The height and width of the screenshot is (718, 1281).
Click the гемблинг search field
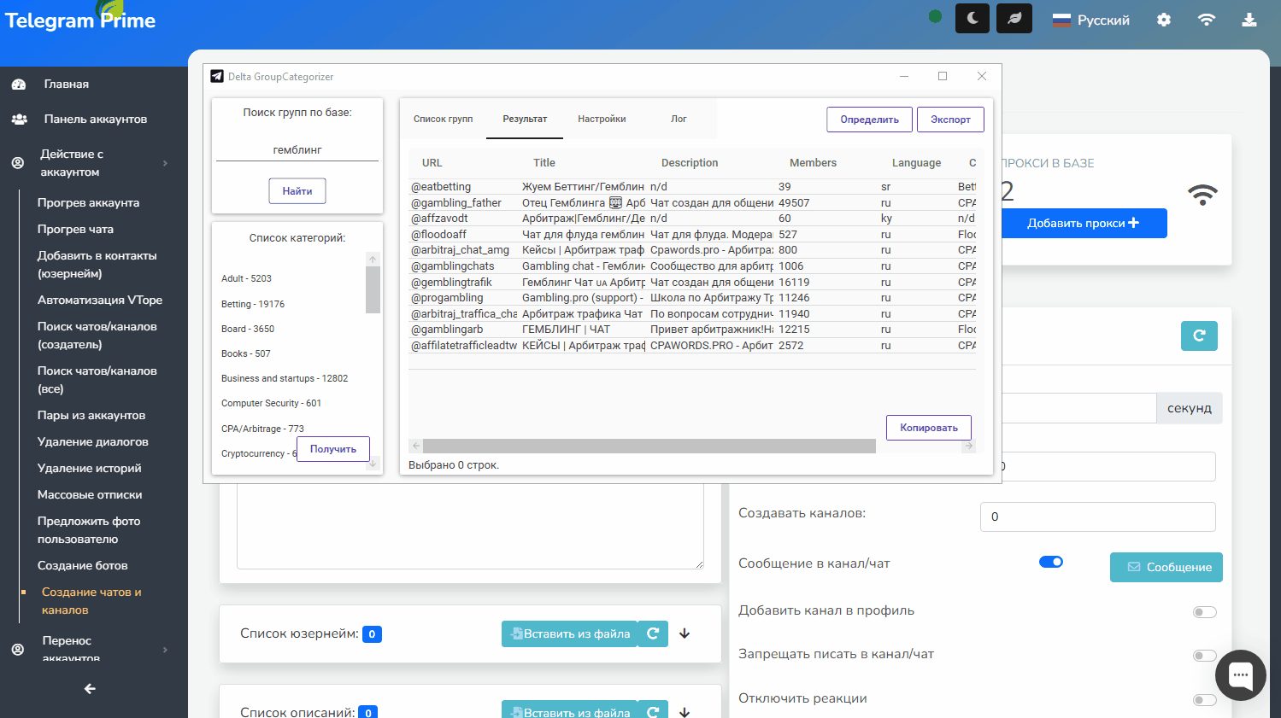click(x=297, y=149)
